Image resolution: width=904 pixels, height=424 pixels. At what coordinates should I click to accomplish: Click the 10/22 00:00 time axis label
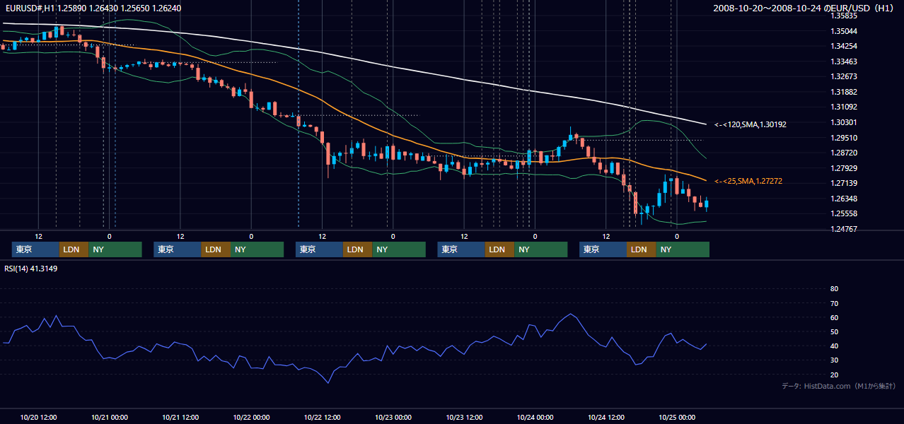[251, 417]
